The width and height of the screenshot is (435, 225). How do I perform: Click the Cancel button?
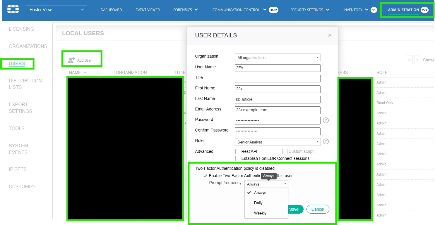(x=318, y=209)
